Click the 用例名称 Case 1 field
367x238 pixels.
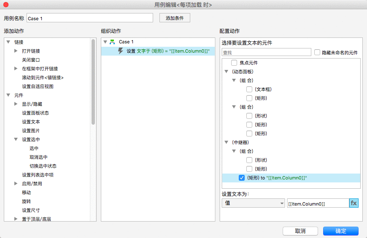[x=90, y=18]
